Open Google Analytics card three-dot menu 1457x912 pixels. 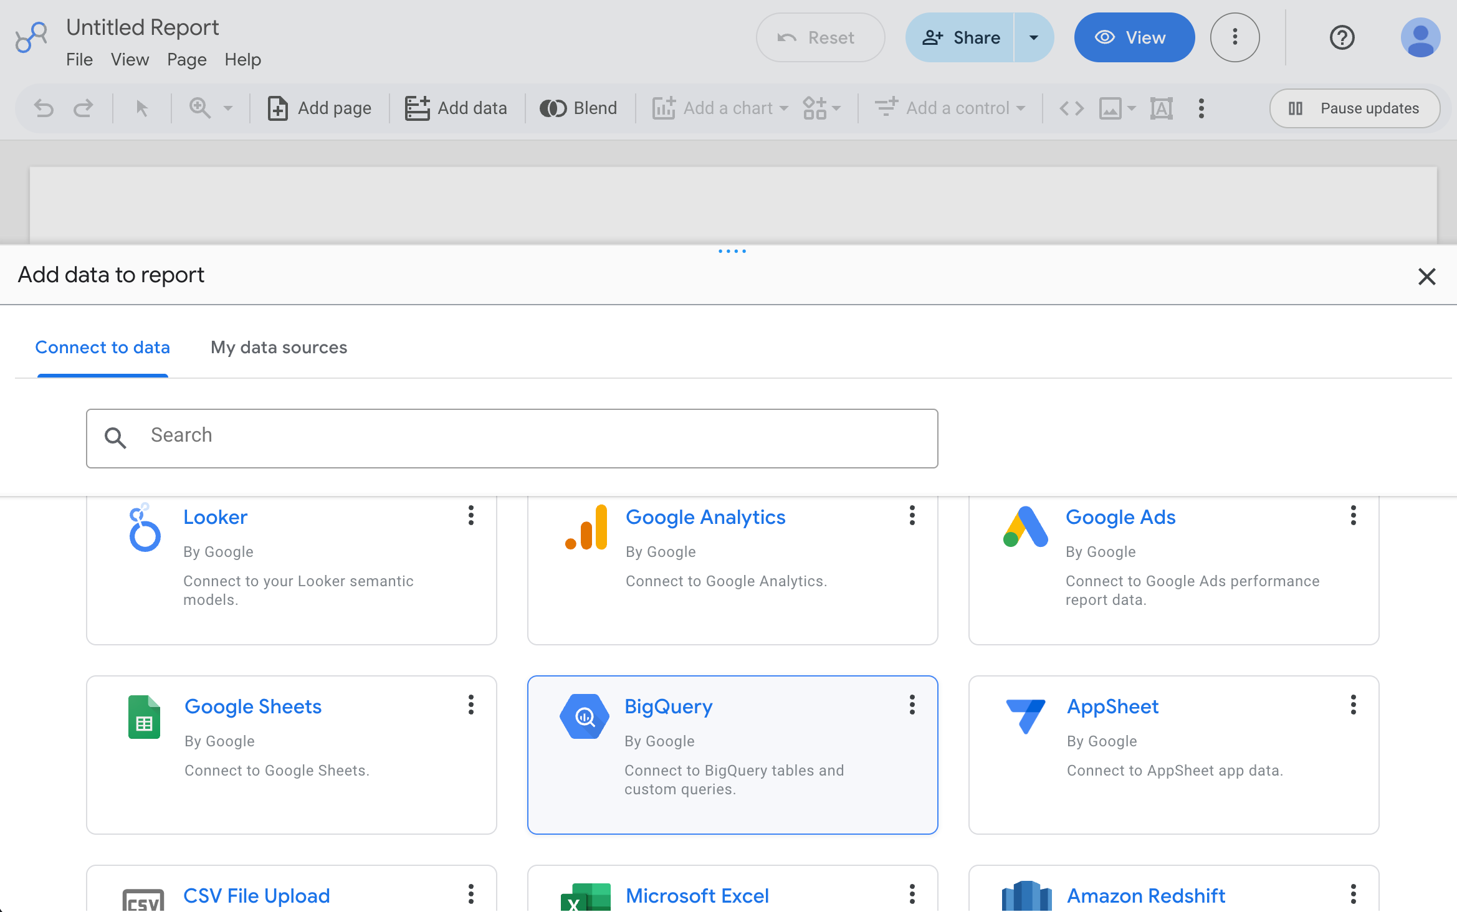click(912, 515)
